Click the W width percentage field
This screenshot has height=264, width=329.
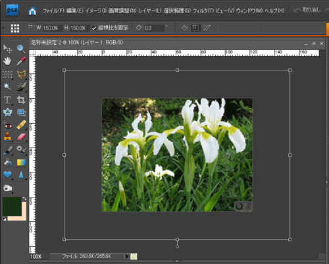tap(53, 28)
